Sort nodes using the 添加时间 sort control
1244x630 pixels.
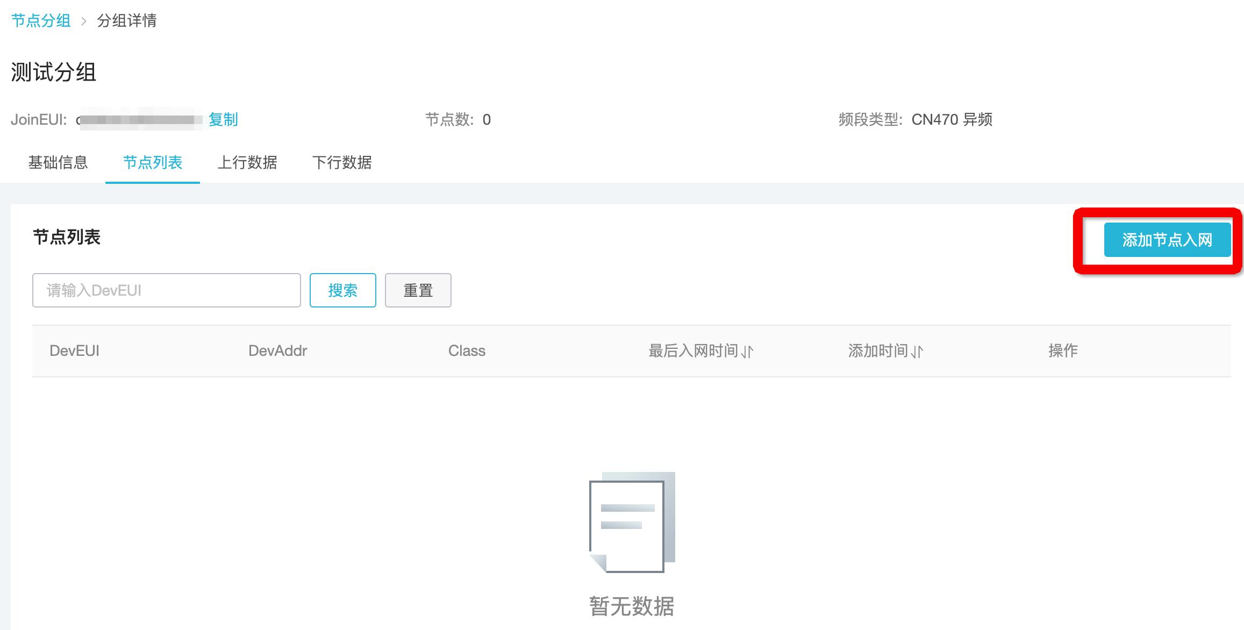pyautogui.click(x=916, y=351)
